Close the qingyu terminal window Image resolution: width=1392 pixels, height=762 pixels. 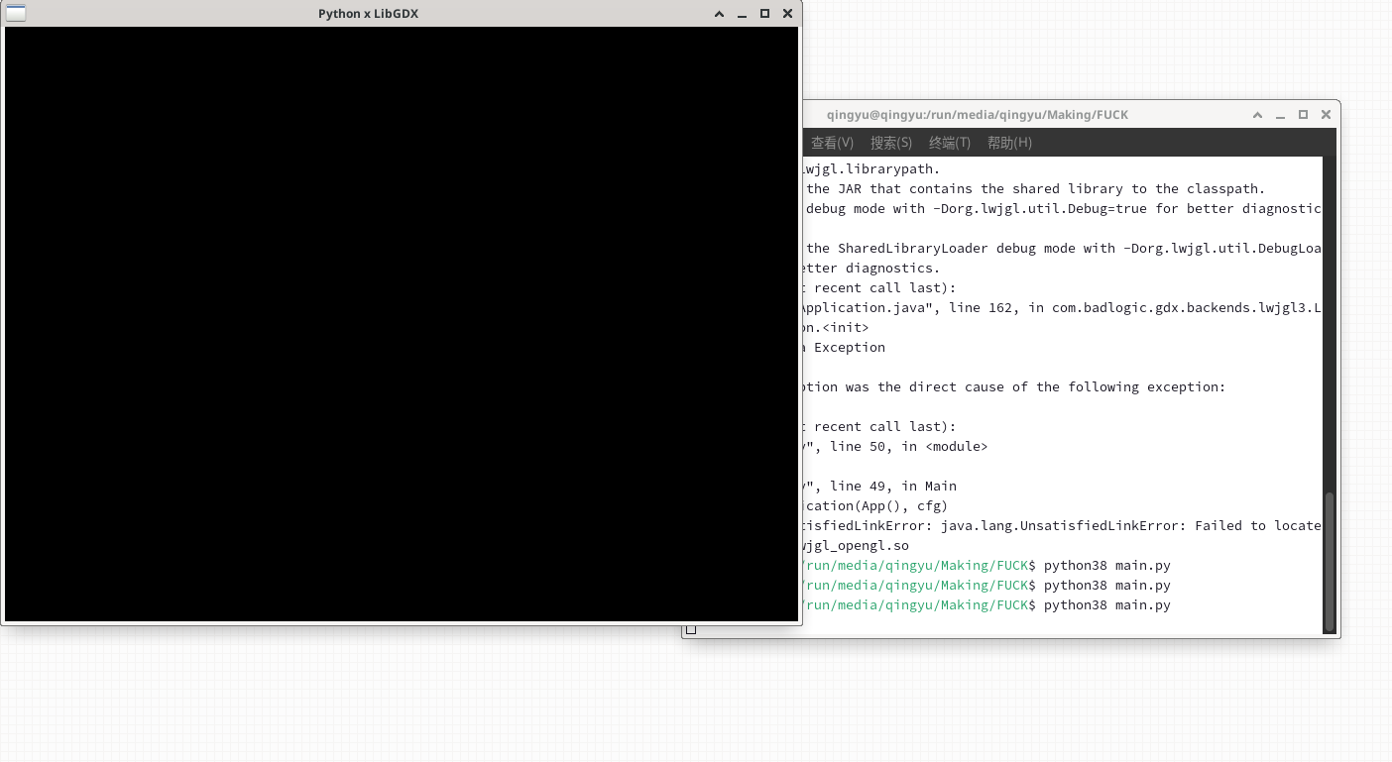1326,115
